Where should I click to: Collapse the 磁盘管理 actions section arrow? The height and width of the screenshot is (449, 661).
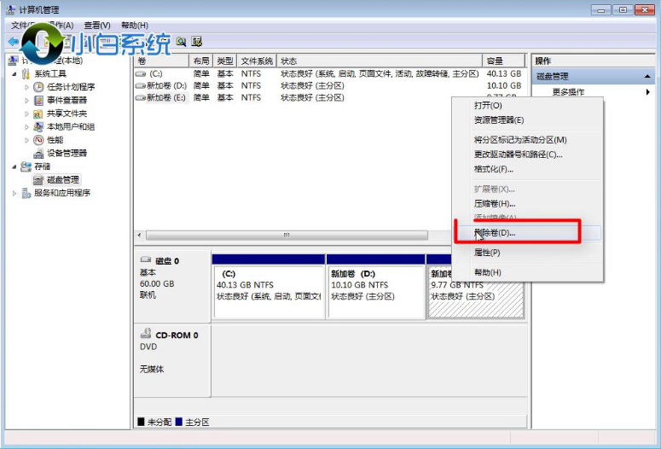point(647,76)
